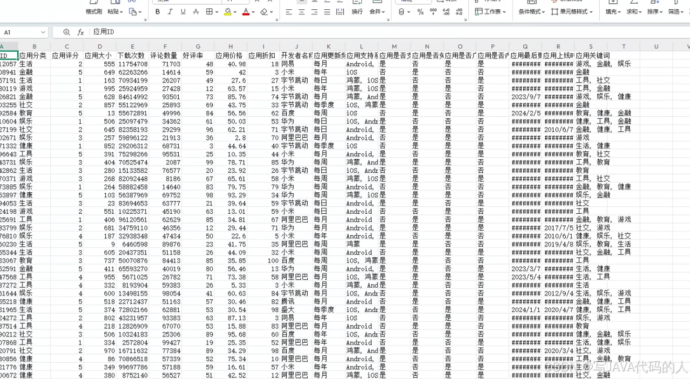Select column B header
Image resolution: width=690 pixels, height=379 pixels.
pyautogui.click(x=34, y=47)
